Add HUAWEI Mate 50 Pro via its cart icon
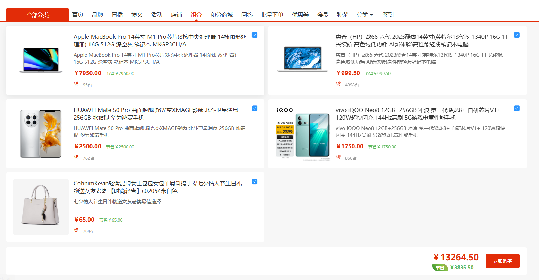539x280 pixels. [x=76, y=157]
